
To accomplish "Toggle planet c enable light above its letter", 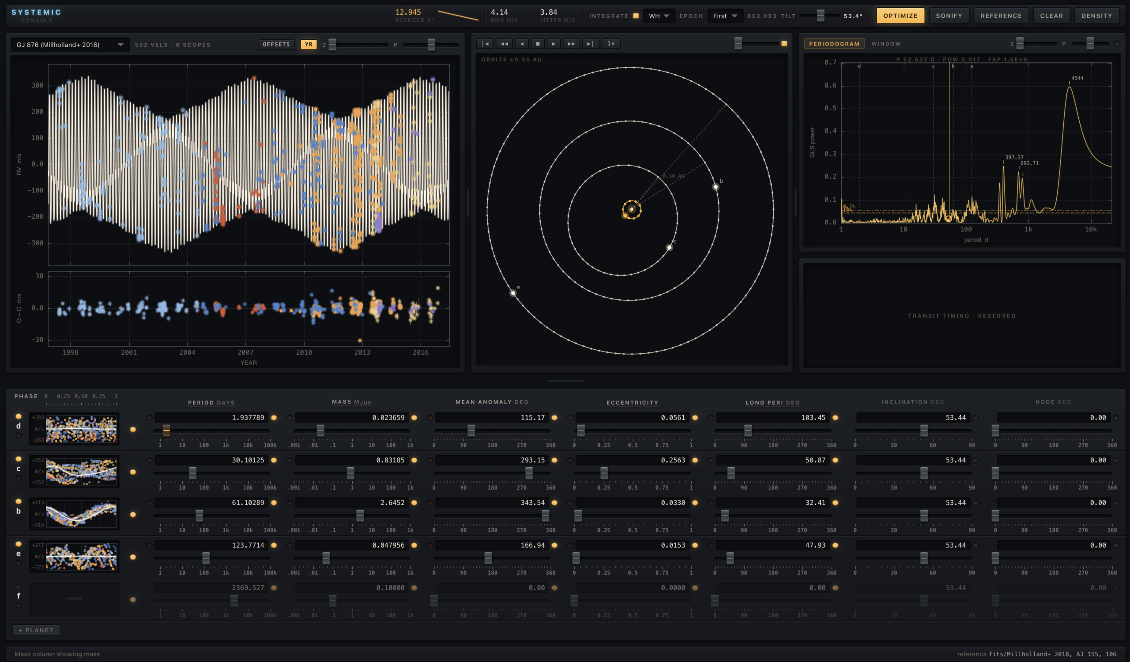I will pos(19,459).
